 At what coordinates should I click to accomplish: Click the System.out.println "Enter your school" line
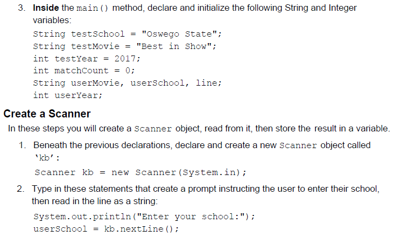coord(144,217)
